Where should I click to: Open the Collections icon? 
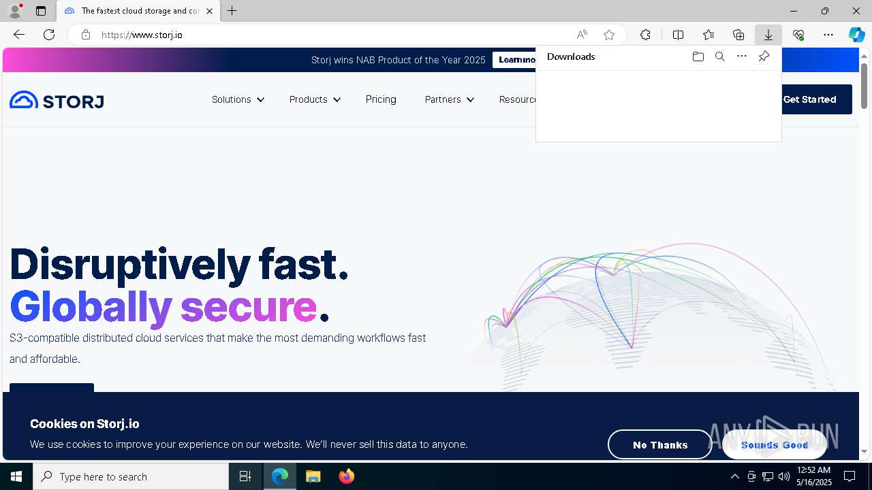point(738,35)
